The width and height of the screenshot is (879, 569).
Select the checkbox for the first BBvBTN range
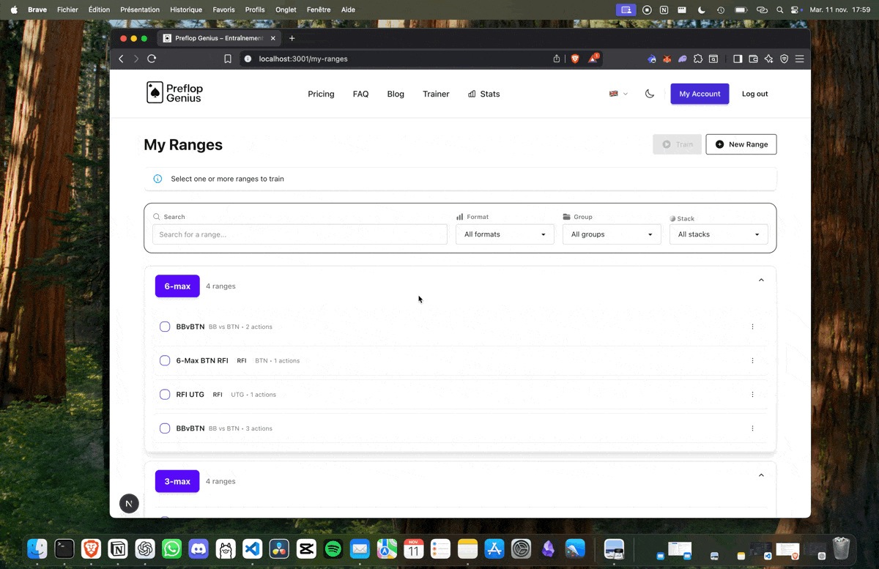tap(165, 326)
